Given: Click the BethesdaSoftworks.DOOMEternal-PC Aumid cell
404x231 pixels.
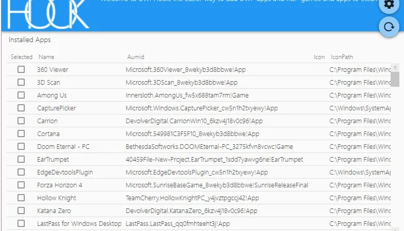Looking at the screenshot, I should [x=209, y=147].
